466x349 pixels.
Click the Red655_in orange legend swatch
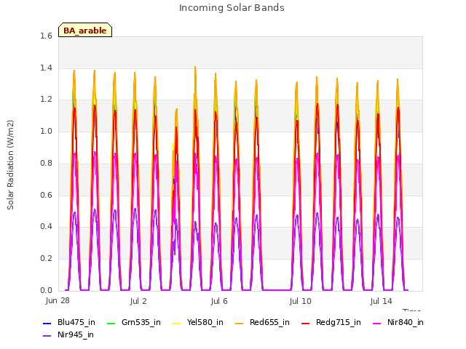coord(240,323)
